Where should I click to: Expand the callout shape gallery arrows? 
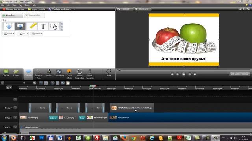[x=62, y=26]
